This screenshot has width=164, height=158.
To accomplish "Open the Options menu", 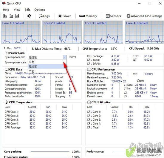I will pos(40,10).
